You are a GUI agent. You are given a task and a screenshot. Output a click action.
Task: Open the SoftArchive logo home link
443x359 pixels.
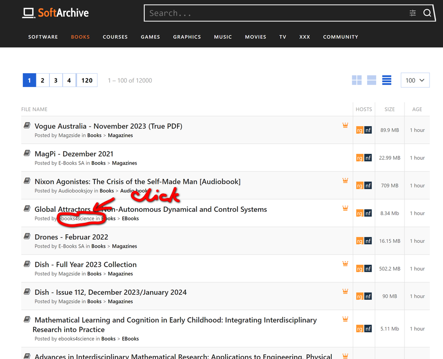pyautogui.click(x=55, y=13)
